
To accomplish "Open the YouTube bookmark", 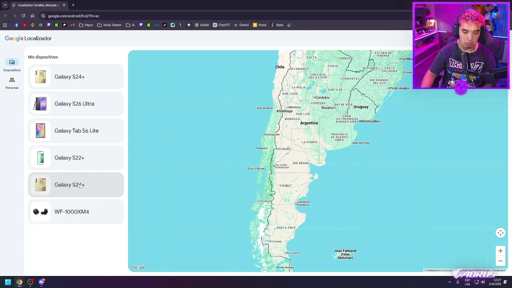I will coord(24,25).
